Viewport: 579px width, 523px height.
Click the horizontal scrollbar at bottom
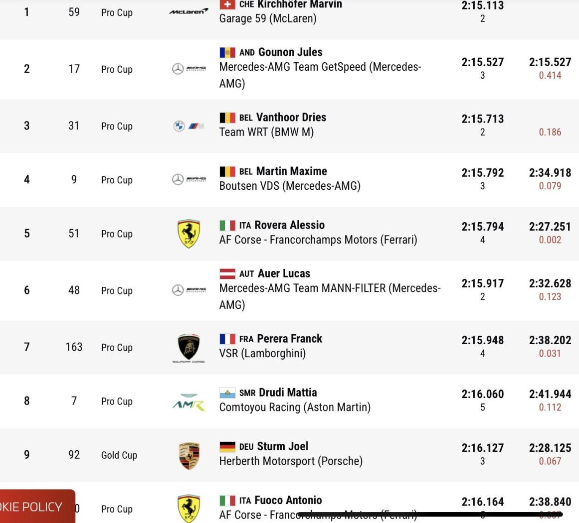tap(430, 514)
